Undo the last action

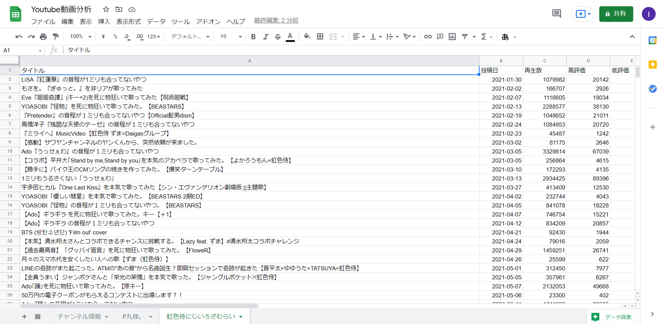coord(19,37)
